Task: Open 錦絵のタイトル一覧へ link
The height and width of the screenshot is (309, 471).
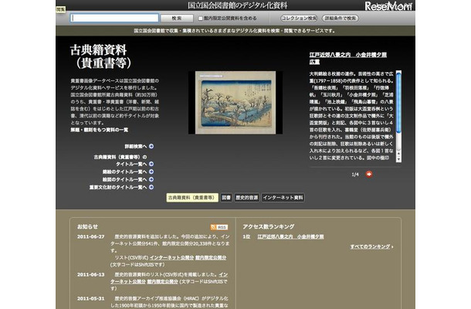Action: (x=124, y=172)
